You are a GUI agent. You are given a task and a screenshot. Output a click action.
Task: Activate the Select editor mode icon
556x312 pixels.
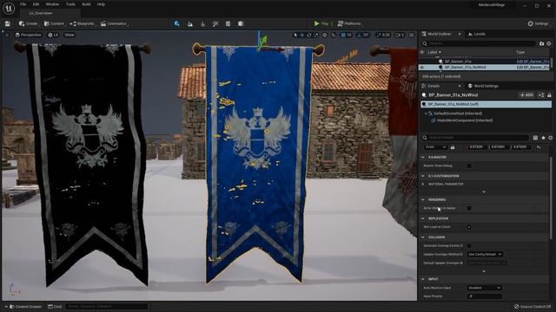coord(177,23)
